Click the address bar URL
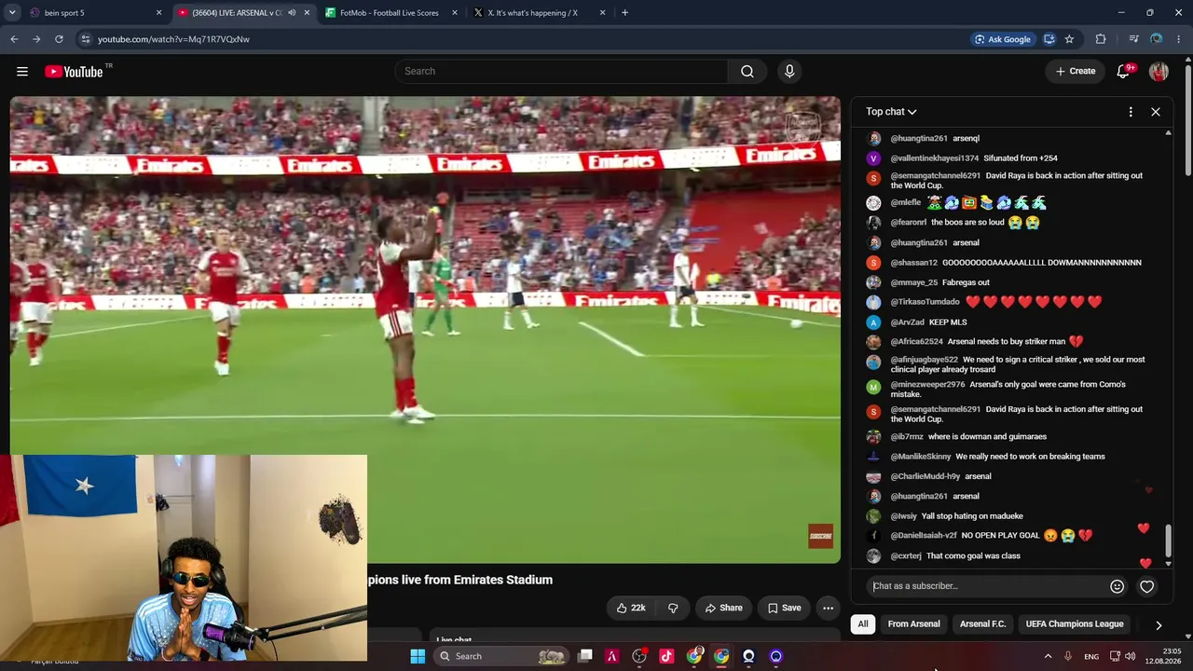1193x671 pixels. [173, 39]
